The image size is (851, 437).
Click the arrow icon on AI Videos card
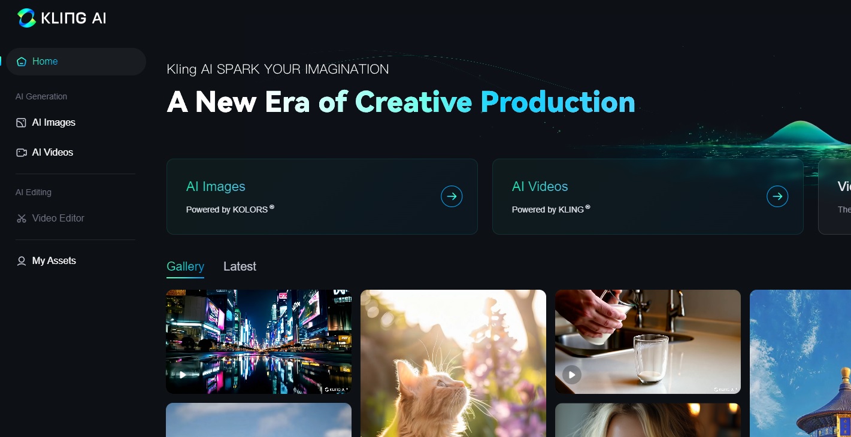[777, 196]
